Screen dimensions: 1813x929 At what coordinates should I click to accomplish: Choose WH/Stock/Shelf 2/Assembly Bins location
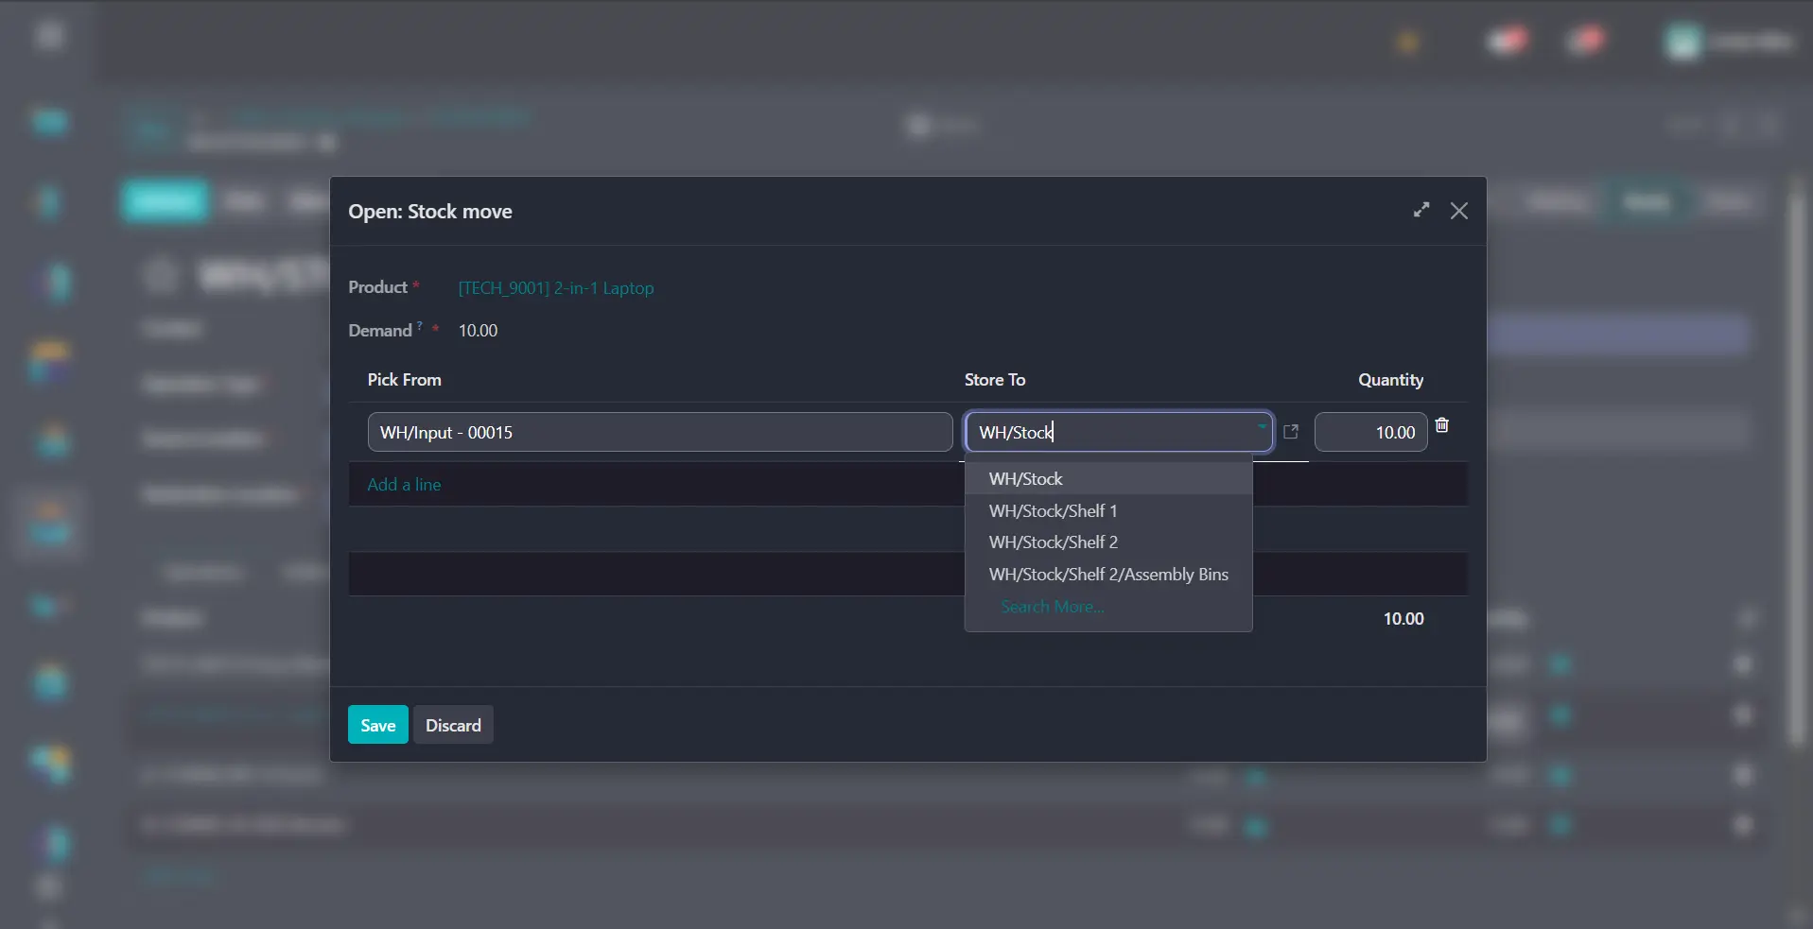coord(1108,575)
